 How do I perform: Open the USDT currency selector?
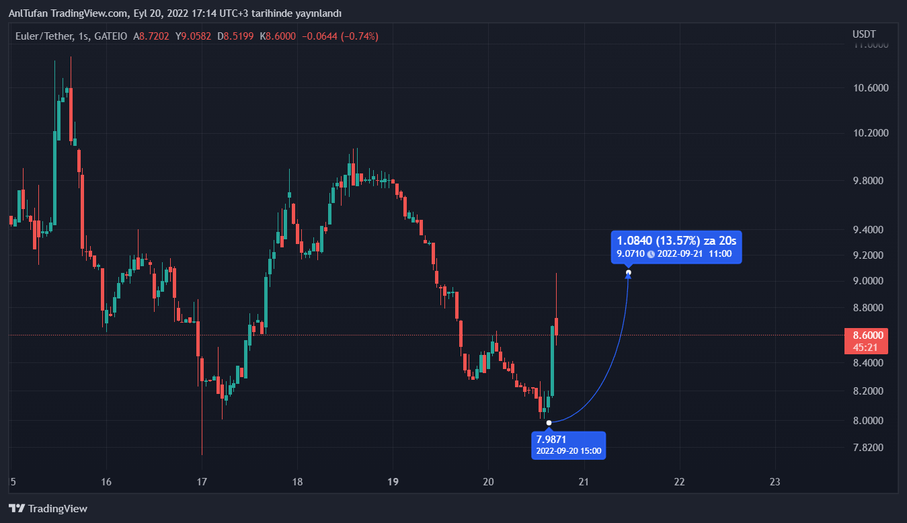[x=864, y=34]
